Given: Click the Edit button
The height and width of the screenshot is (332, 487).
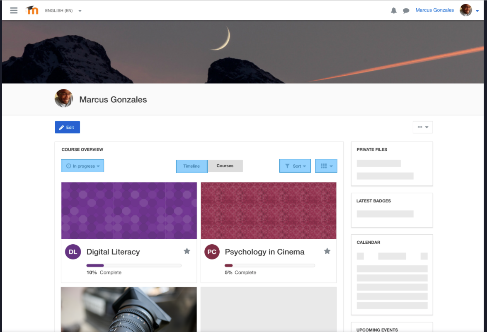Looking at the screenshot, I should pyautogui.click(x=68, y=127).
